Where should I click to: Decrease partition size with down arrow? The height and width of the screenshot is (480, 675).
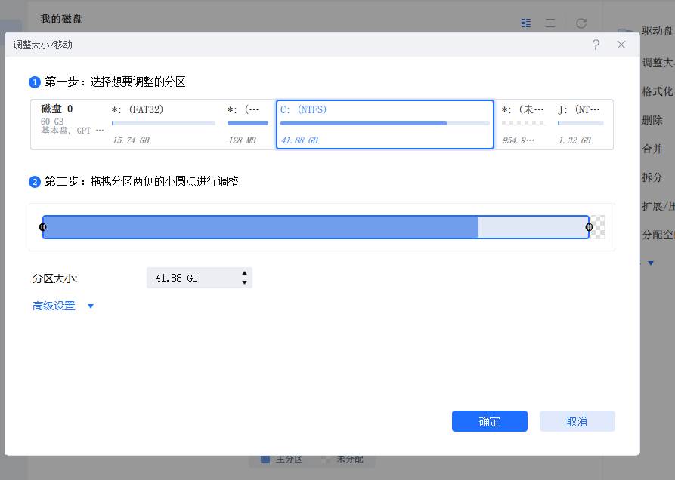point(244,282)
